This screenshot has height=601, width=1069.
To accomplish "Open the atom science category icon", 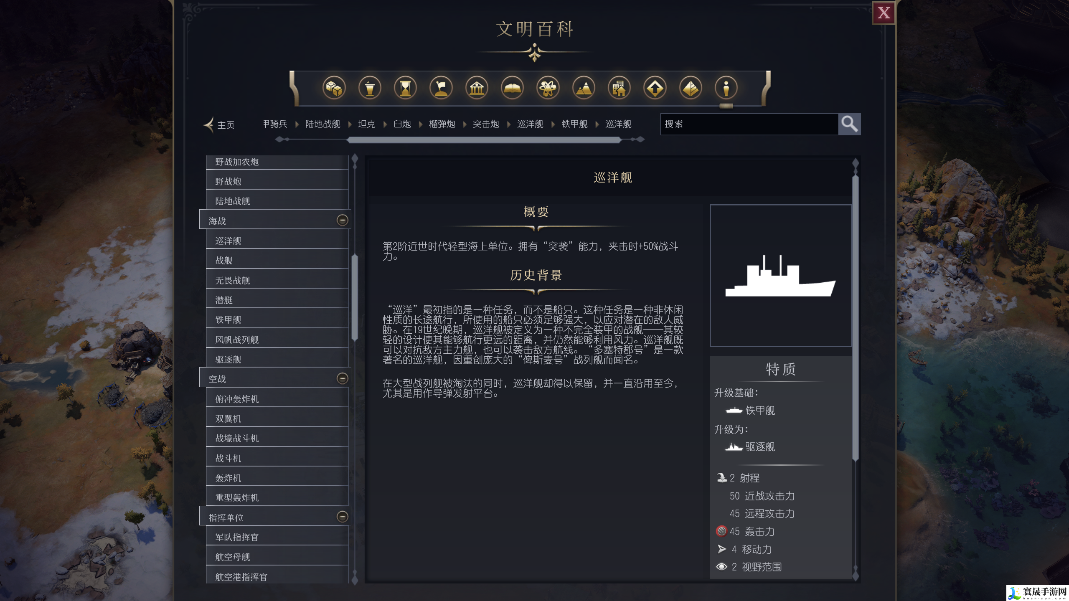I will [x=548, y=88].
